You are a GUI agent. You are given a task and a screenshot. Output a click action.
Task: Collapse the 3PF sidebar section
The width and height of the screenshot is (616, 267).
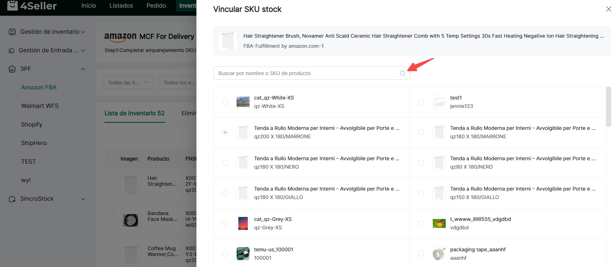click(83, 69)
